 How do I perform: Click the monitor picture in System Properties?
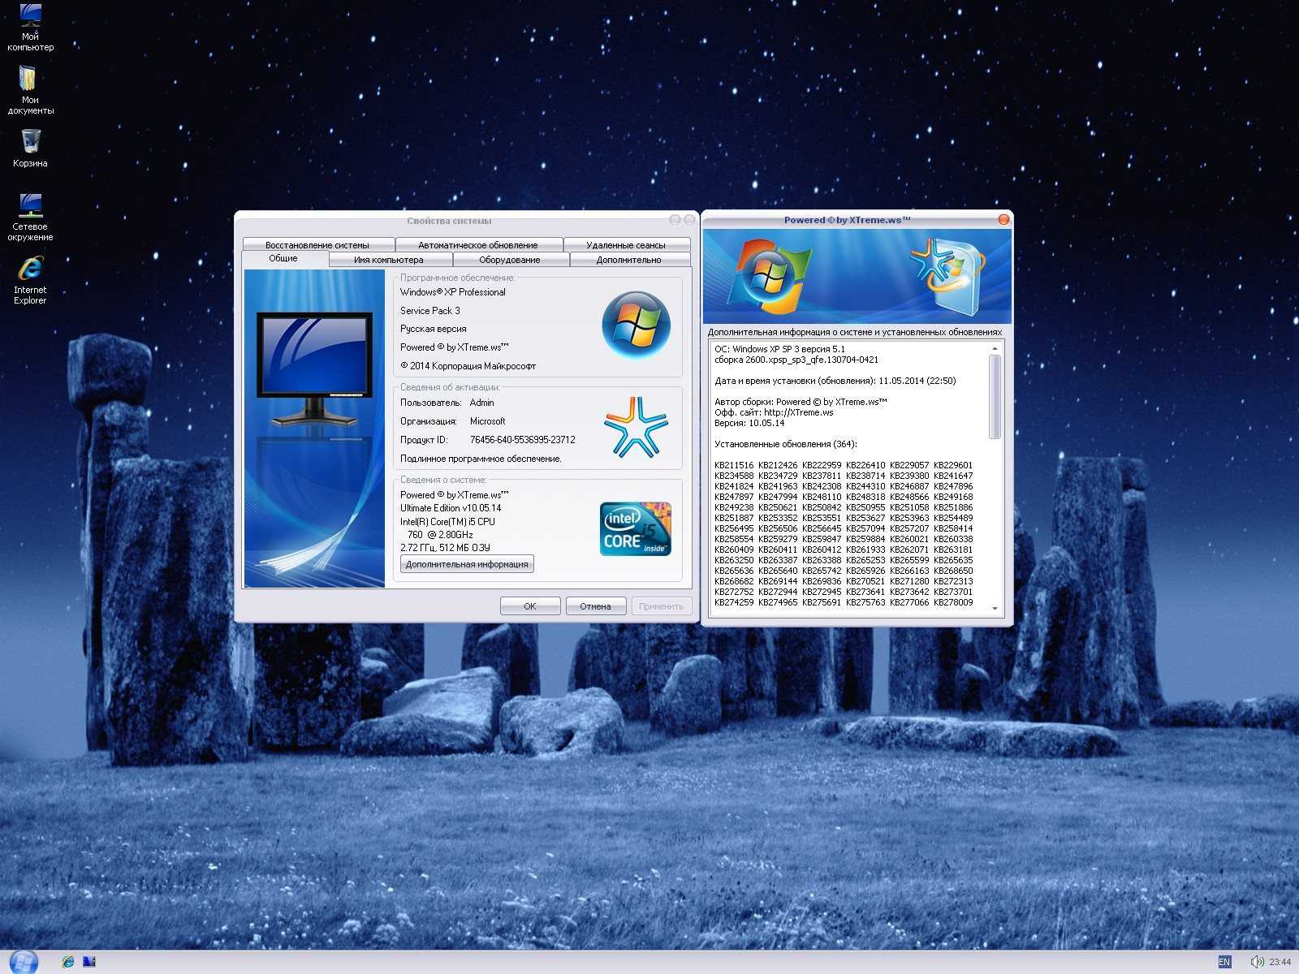[314, 369]
